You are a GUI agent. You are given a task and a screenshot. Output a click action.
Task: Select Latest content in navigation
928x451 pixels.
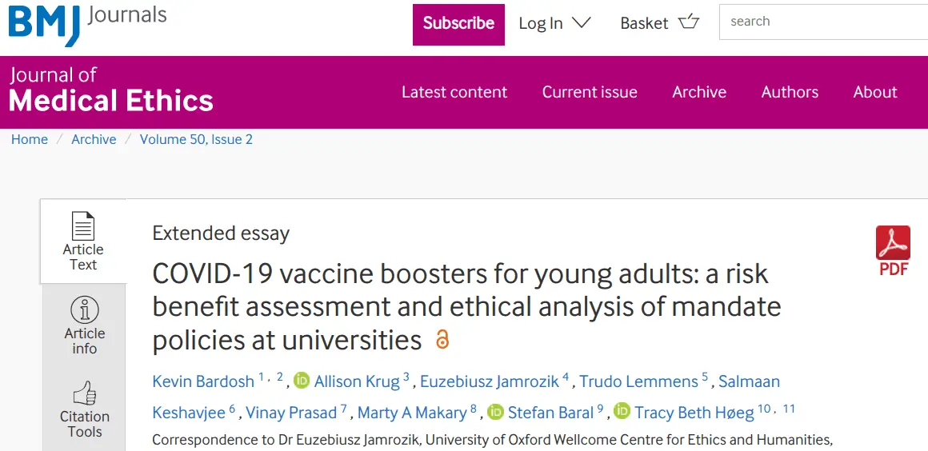click(454, 92)
